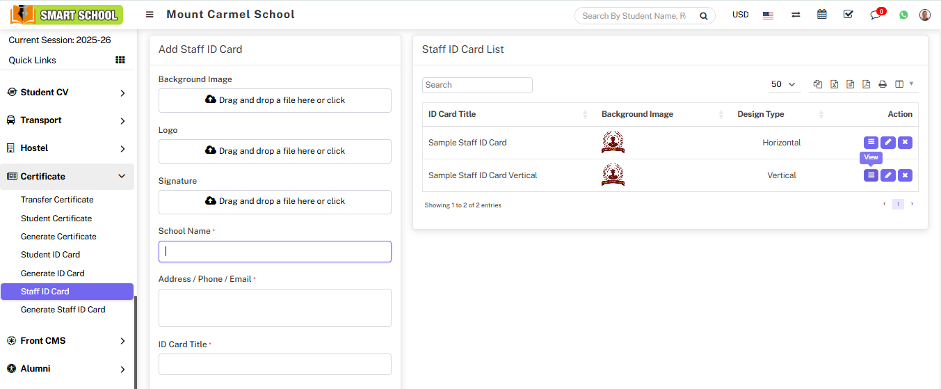Viewport: 941px width, 389px height.
Task: Edit the Sample Staff ID Card row
Action: pyautogui.click(x=887, y=143)
